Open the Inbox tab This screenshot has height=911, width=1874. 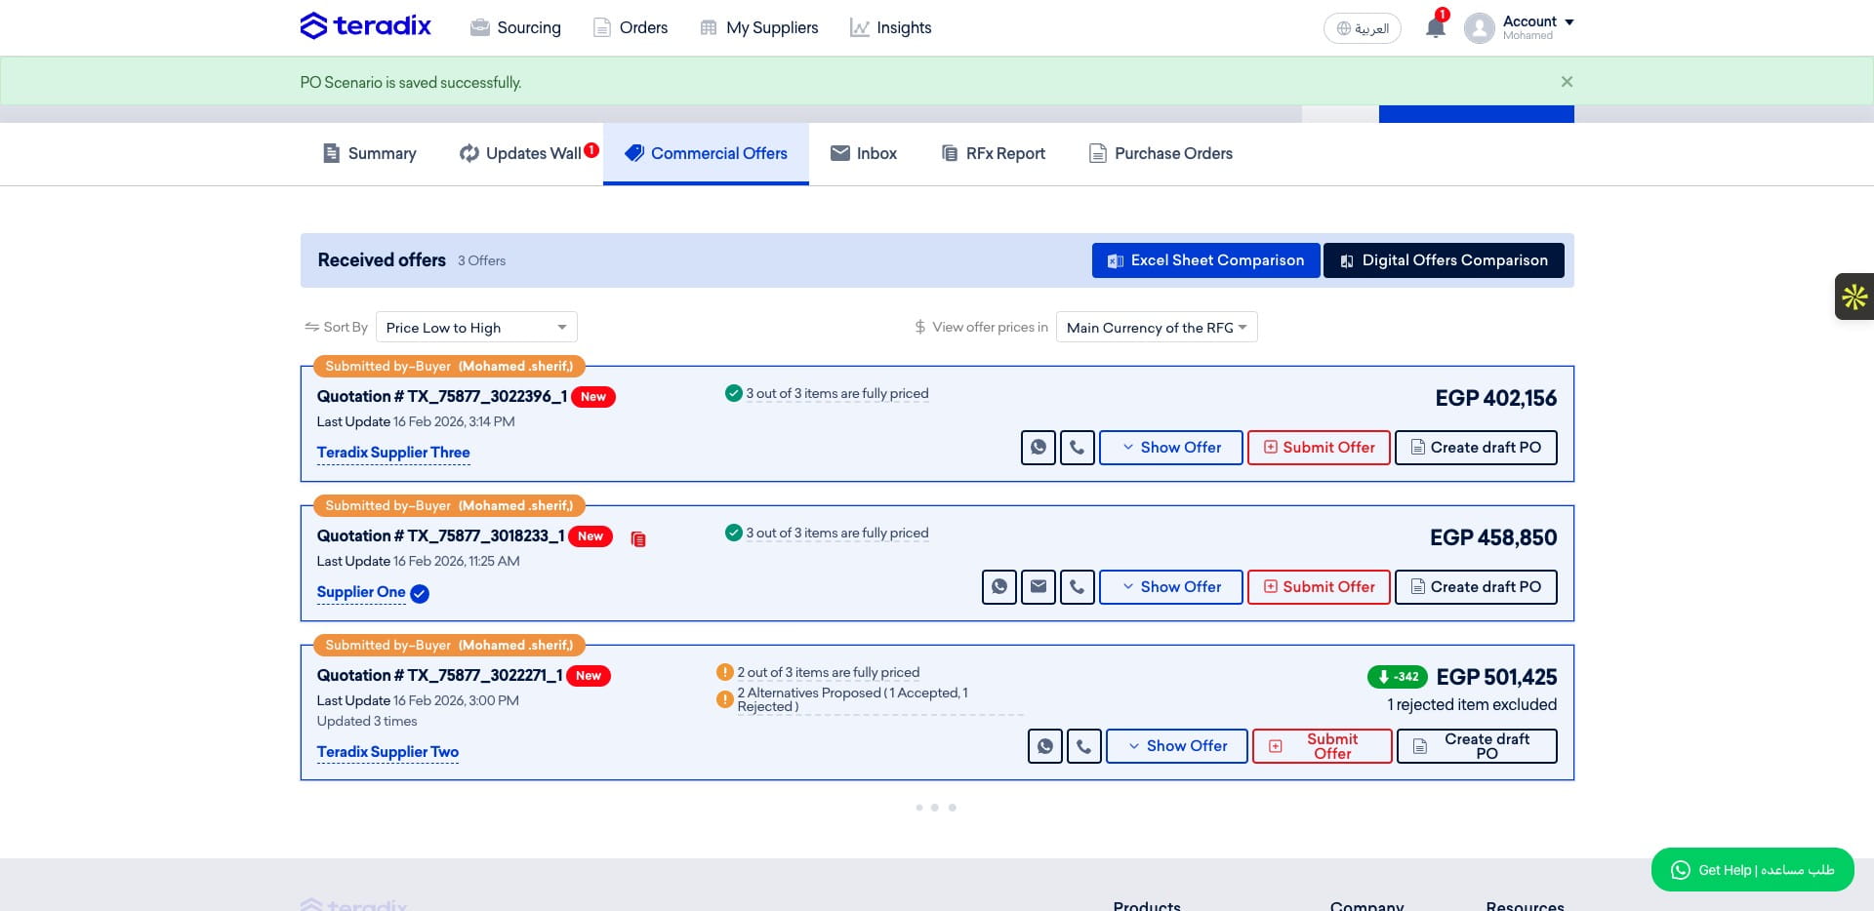tap(864, 153)
